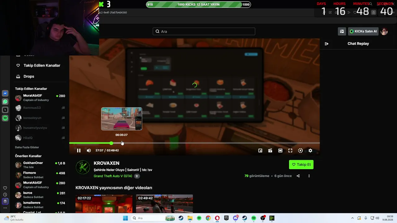The height and width of the screenshot is (223, 397).
Task: Open Epic Games Launcher from the taskbar
Action: [x=226, y=218]
